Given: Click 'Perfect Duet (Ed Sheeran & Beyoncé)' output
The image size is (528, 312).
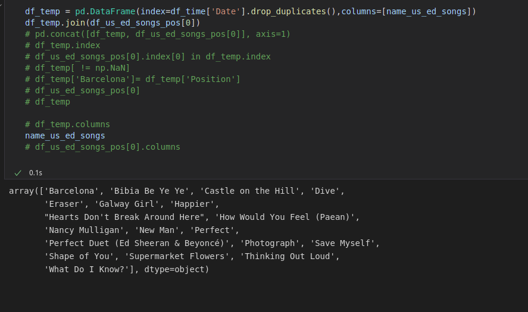Looking at the screenshot, I should (x=139, y=244).
